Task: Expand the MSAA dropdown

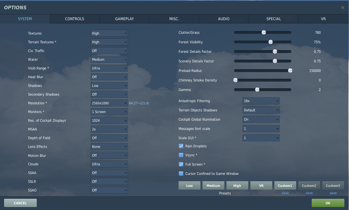Action: 109,129
